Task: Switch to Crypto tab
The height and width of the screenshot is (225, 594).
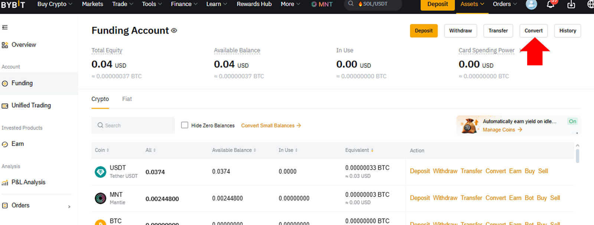Action: pos(100,99)
